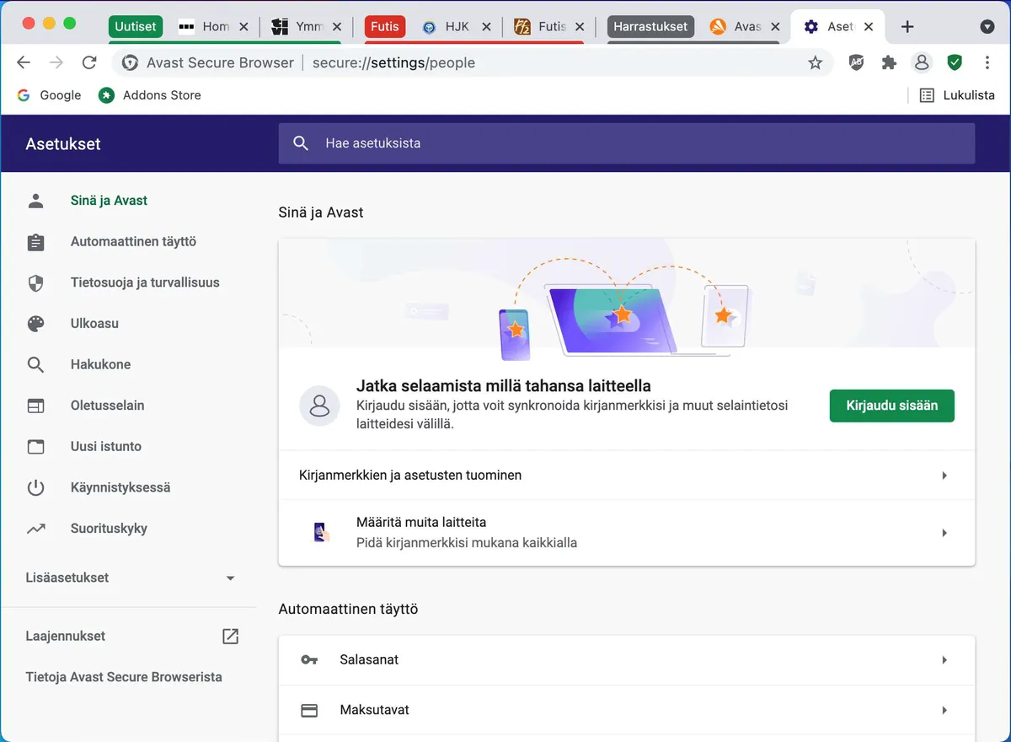Click the address bar URL
Image resolution: width=1011 pixels, height=742 pixels.
[393, 62]
